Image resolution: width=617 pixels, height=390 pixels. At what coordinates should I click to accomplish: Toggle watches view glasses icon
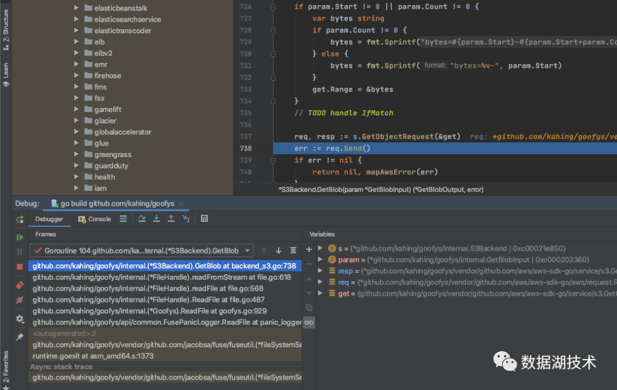coord(309,323)
